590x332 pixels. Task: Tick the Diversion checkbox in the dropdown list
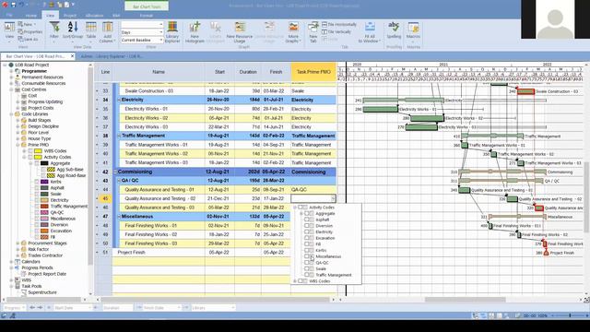click(x=307, y=225)
